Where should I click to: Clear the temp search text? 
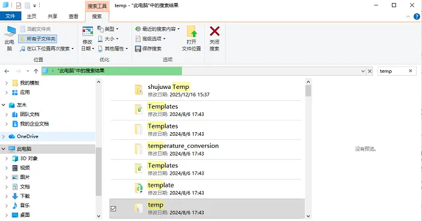coord(411,71)
